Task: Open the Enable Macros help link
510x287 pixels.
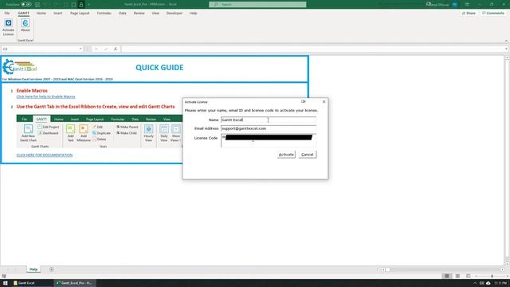Action: 46,96
